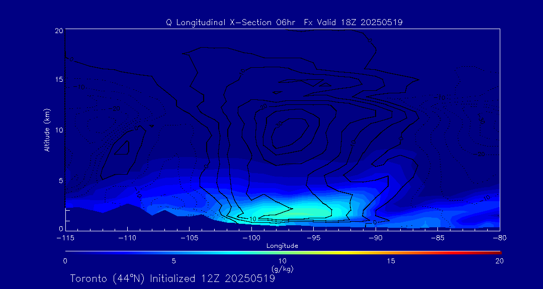Click the -110 longitude tick label

coord(127,238)
